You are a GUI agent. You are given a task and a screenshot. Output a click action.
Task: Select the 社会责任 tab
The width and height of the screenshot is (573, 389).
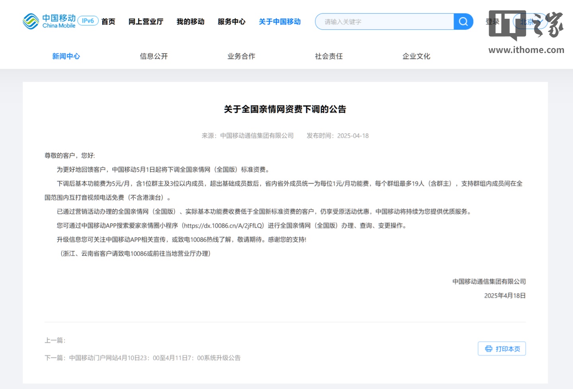point(329,56)
